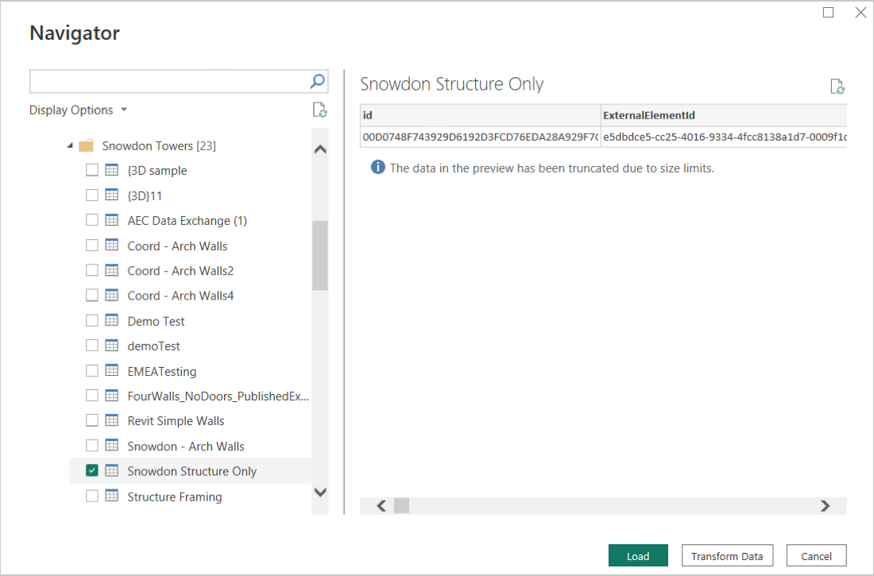Select the Snowdon - Arch Walls item

[x=186, y=446]
